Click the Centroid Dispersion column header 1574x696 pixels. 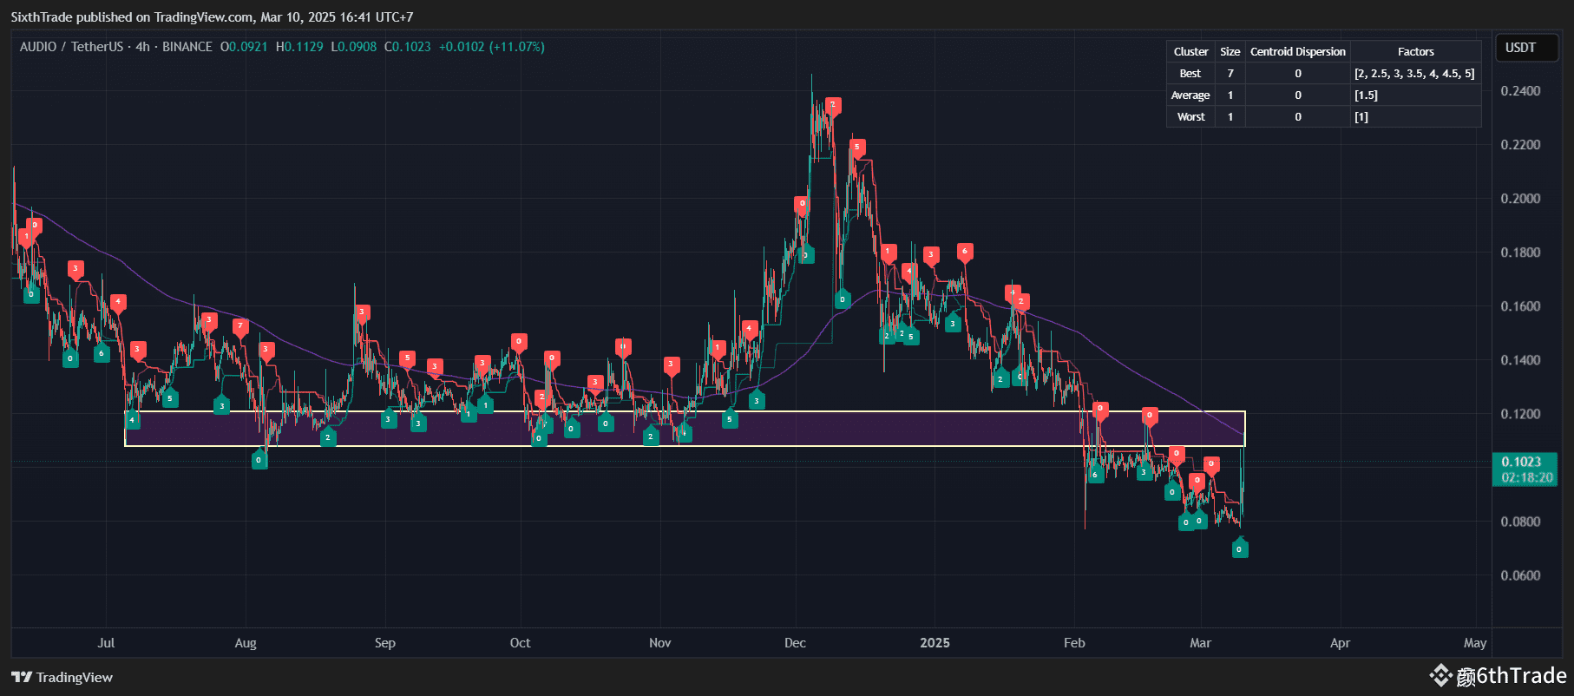point(1298,51)
